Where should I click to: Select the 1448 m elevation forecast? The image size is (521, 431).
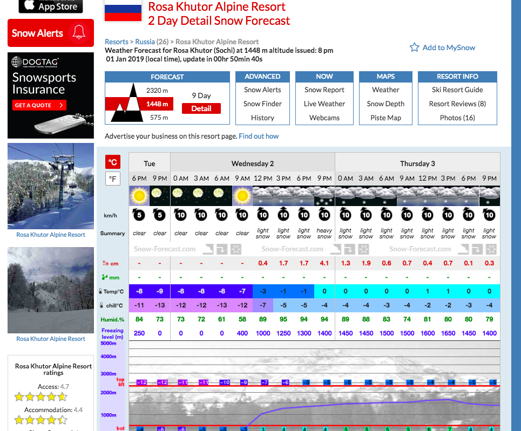[x=157, y=104]
